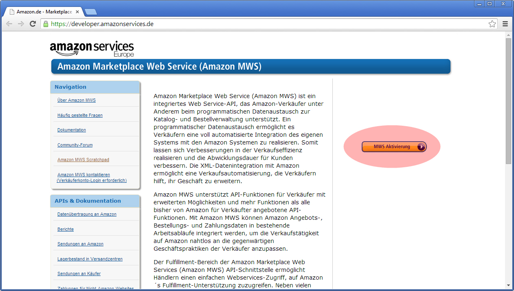Open a new browser tab
Viewport: 514px width, 291px height.
90,12
